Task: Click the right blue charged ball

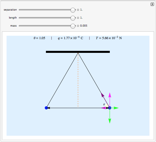Action: pyautogui.click(x=110, y=108)
